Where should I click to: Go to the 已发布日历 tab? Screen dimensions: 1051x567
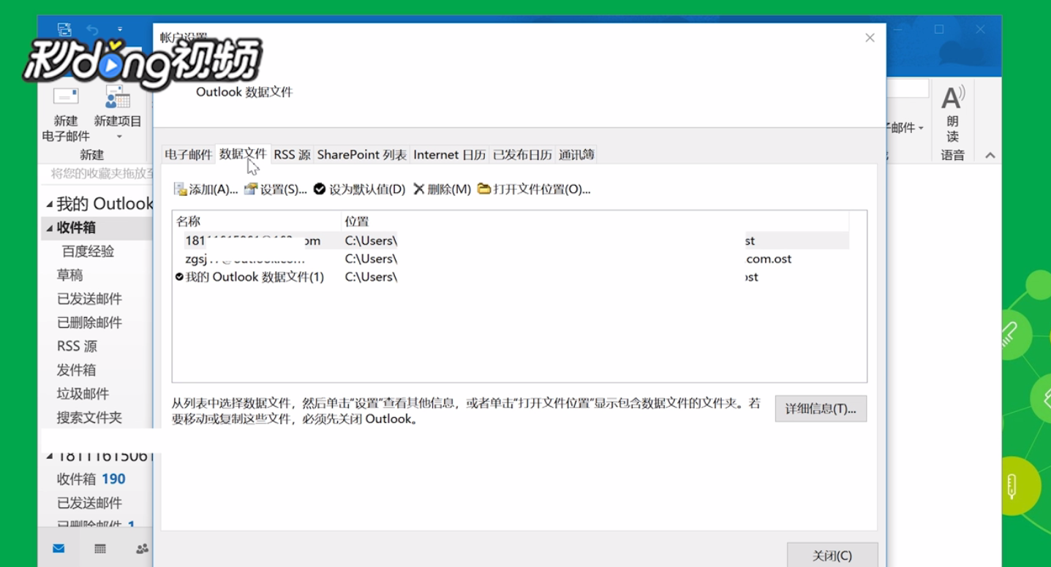click(522, 155)
